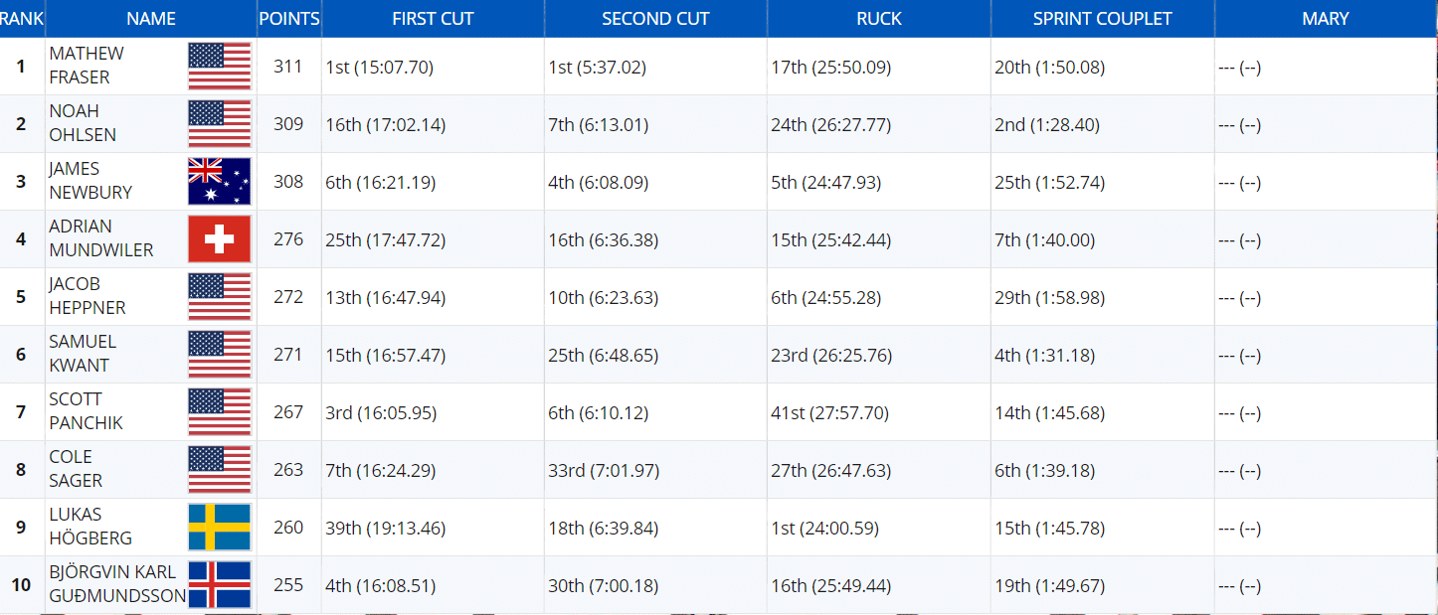1438x615 pixels.
Task: Click the US flag beside Scott Panchik
Action: coord(219,412)
